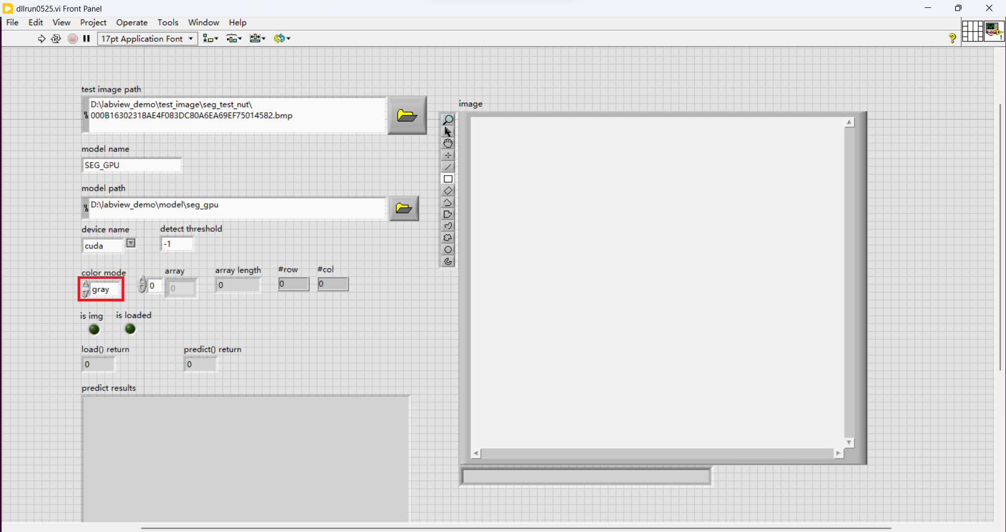Select the Point crosshair tool

tap(448, 155)
